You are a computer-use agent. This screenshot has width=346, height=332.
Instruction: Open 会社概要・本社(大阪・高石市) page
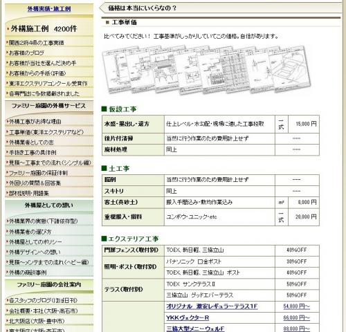(x=43, y=311)
